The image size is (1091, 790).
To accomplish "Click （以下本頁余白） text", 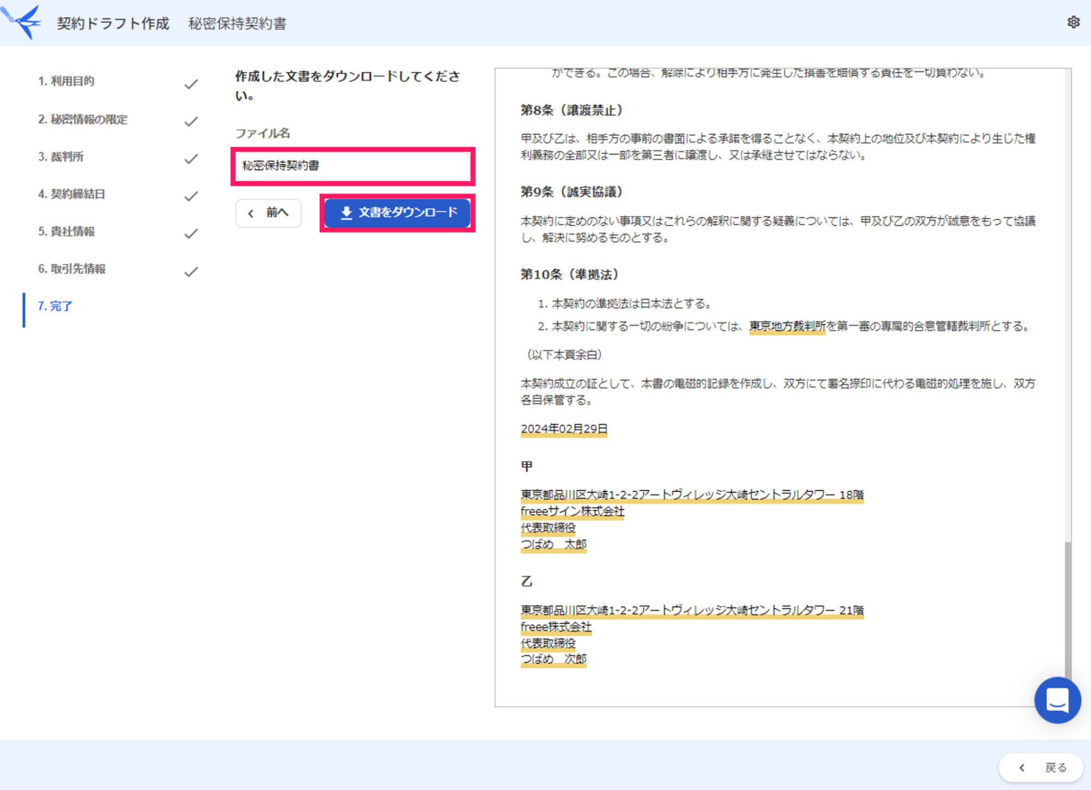I will (x=563, y=355).
